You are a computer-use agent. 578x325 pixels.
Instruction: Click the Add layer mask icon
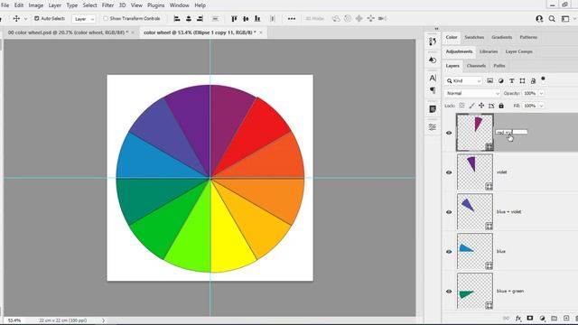pyautogui.click(x=530, y=318)
